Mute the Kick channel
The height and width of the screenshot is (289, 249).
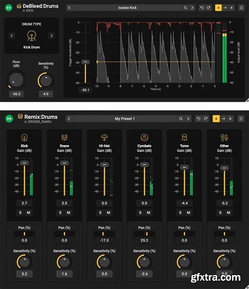[28, 213]
